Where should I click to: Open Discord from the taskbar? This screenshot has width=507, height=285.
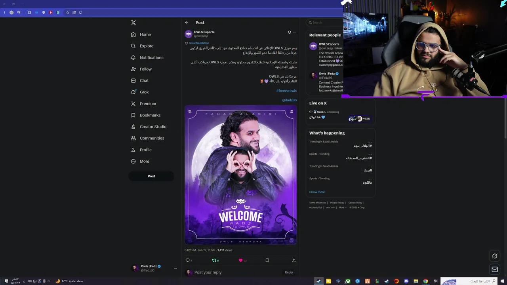[406, 281]
